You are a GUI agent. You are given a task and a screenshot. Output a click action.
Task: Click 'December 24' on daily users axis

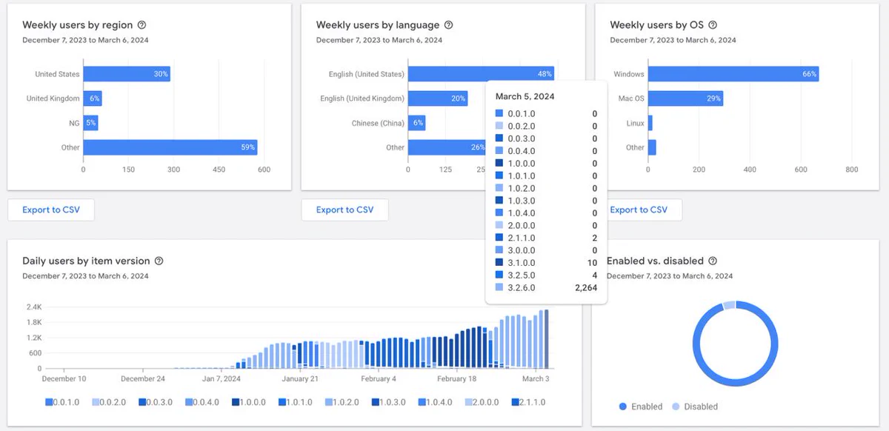point(142,378)
